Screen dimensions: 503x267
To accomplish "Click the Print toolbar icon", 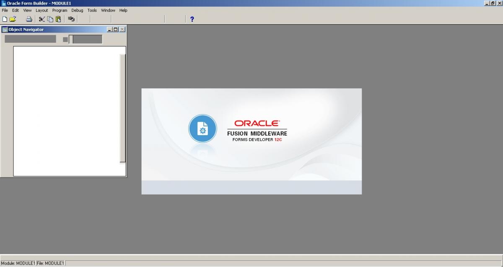I will tap(29, 19).
